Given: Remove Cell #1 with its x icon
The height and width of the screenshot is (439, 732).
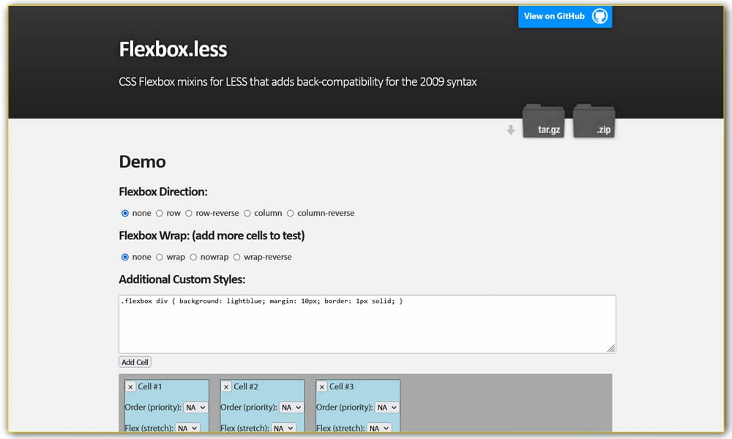Looking at the screenshot, I should click(x=130, y=386).
